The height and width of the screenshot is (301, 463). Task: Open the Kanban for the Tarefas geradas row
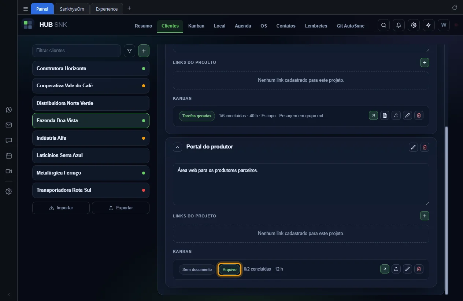point(373,115)
